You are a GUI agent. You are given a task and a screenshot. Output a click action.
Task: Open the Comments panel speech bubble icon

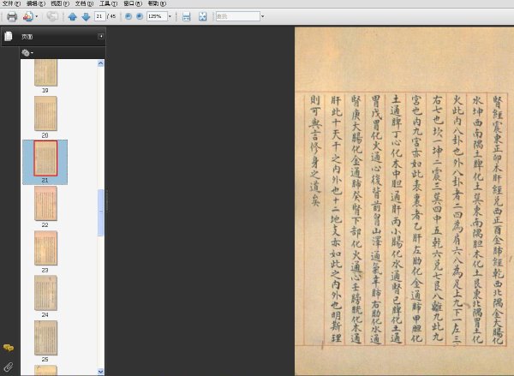click(x=9, y=348)
